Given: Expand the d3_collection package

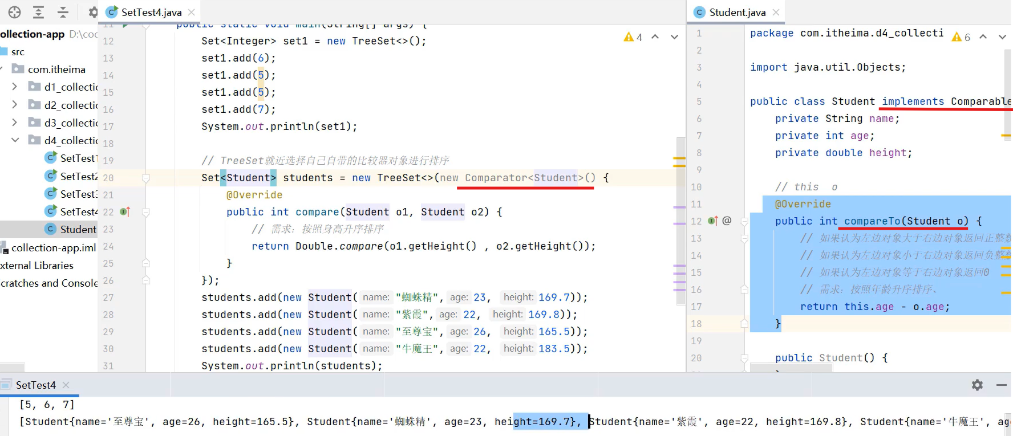Looking at the screenshot, I should [x=15, y=123].
